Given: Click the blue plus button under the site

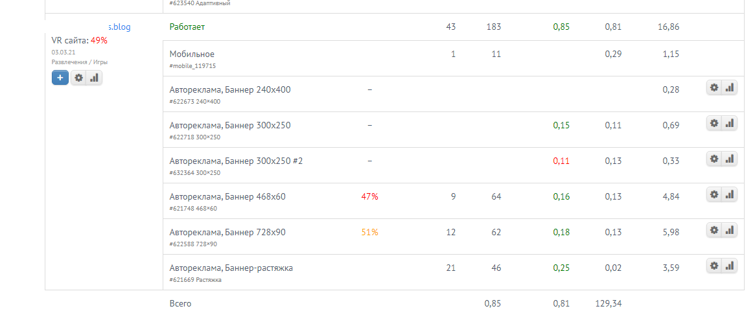Looking at the screenshot, I should click(x=60, y=78).
